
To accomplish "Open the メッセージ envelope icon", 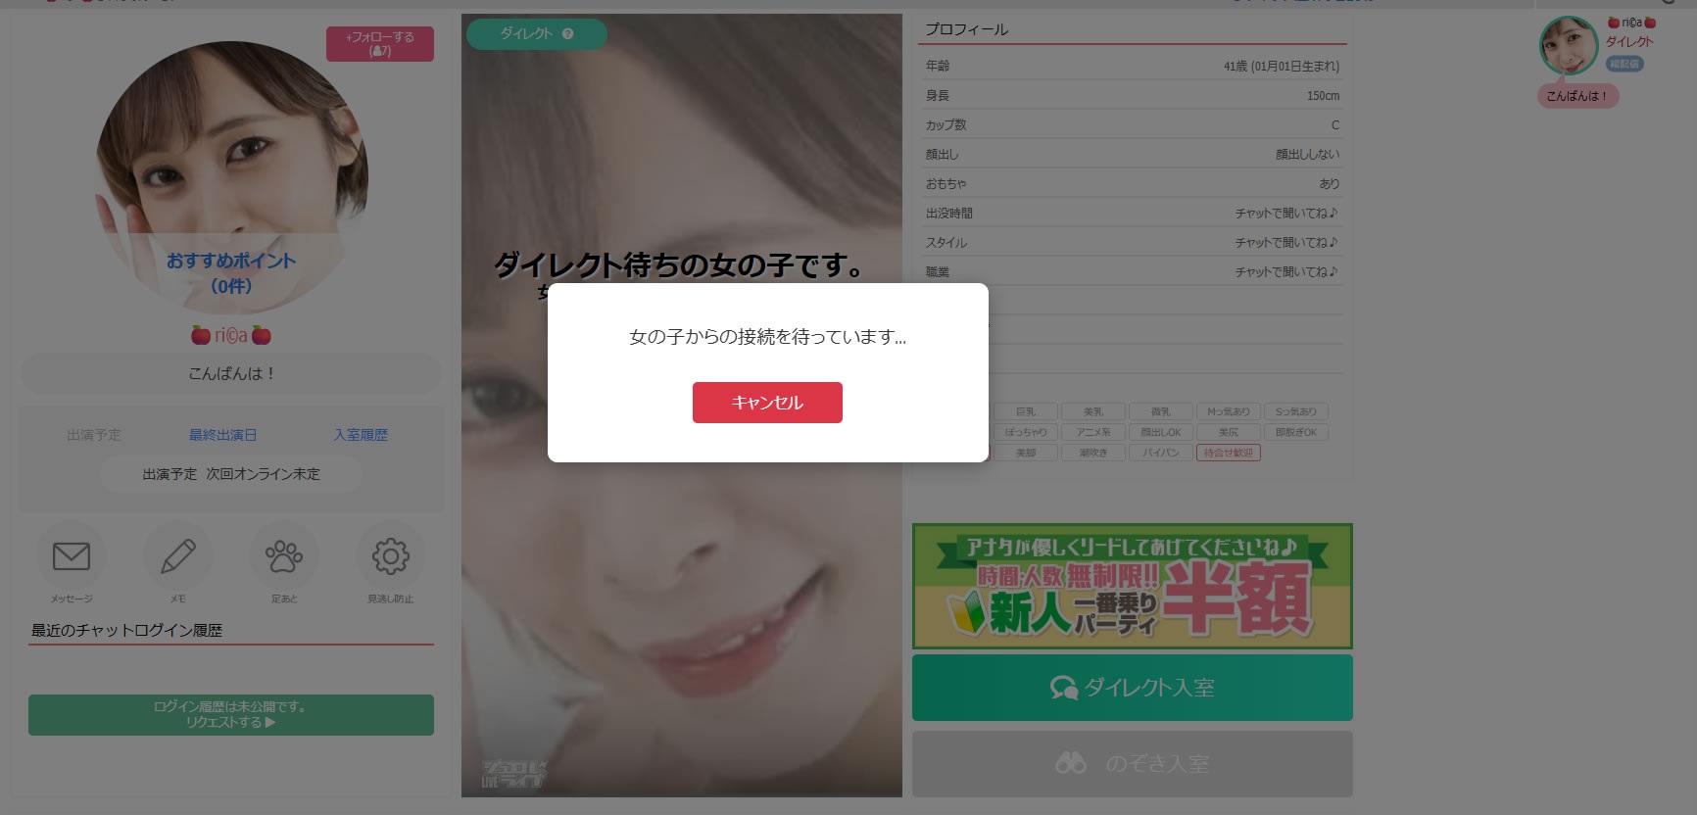I will 72,556.
